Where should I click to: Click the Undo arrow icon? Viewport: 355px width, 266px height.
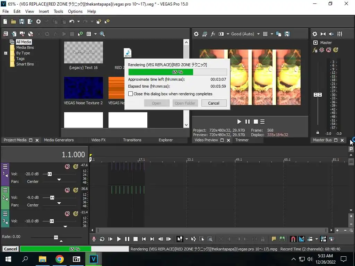click(x=72, y=21)
